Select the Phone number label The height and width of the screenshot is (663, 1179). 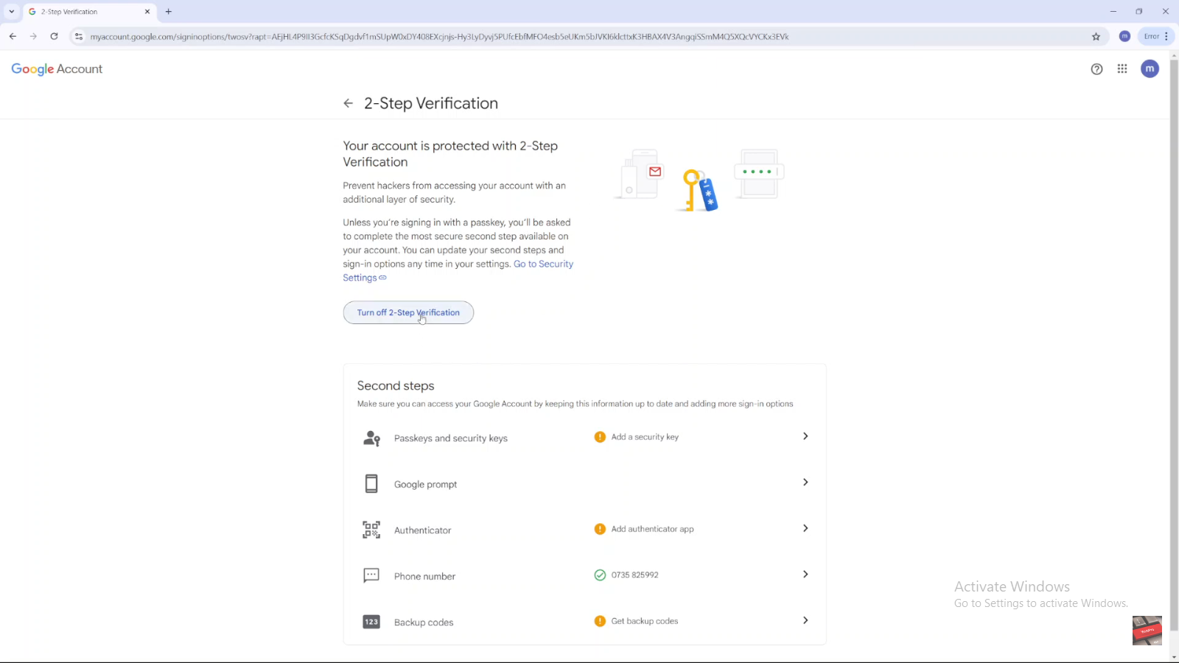[x=424, y=576]
